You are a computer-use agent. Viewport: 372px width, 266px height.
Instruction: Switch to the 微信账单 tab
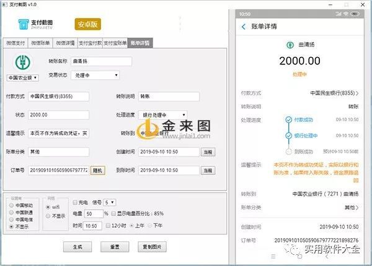[x=40, y=43]
